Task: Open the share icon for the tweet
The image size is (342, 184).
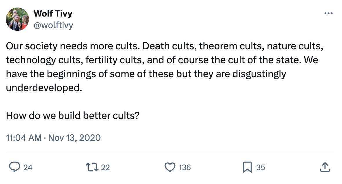Action: tap(325, 167)
